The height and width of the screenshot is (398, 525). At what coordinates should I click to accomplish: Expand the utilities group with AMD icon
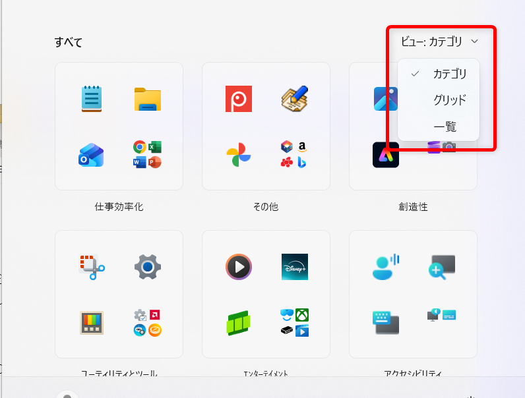tap(147, 323)
